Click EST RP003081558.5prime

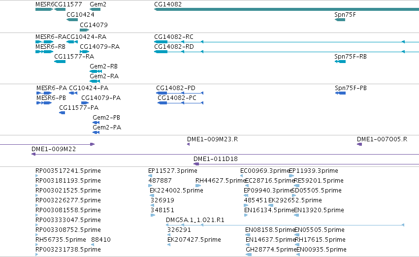[68, 210]
